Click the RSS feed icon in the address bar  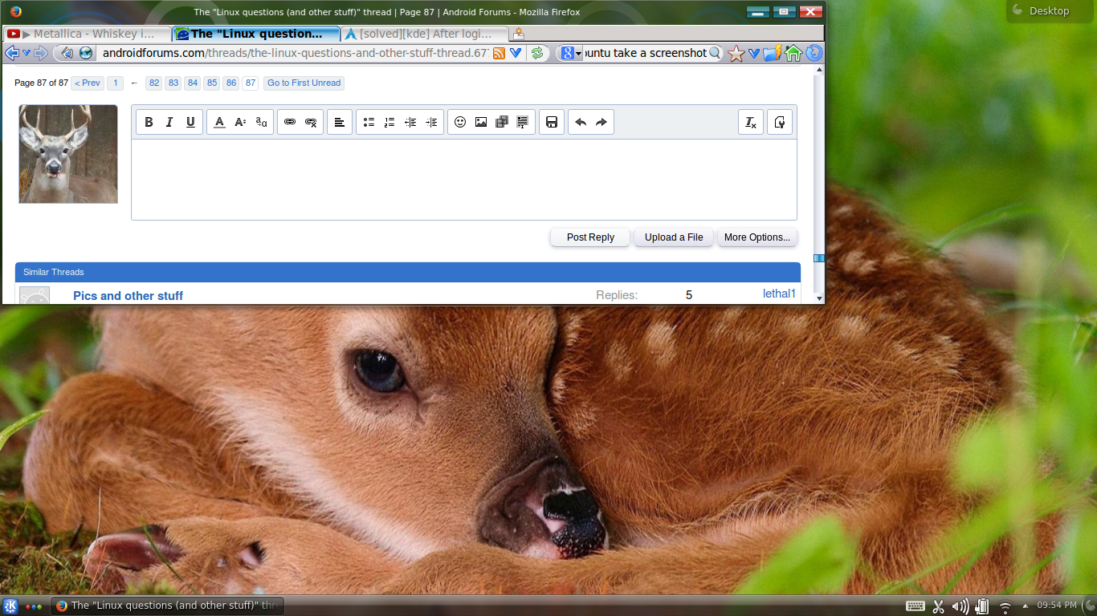499,53
